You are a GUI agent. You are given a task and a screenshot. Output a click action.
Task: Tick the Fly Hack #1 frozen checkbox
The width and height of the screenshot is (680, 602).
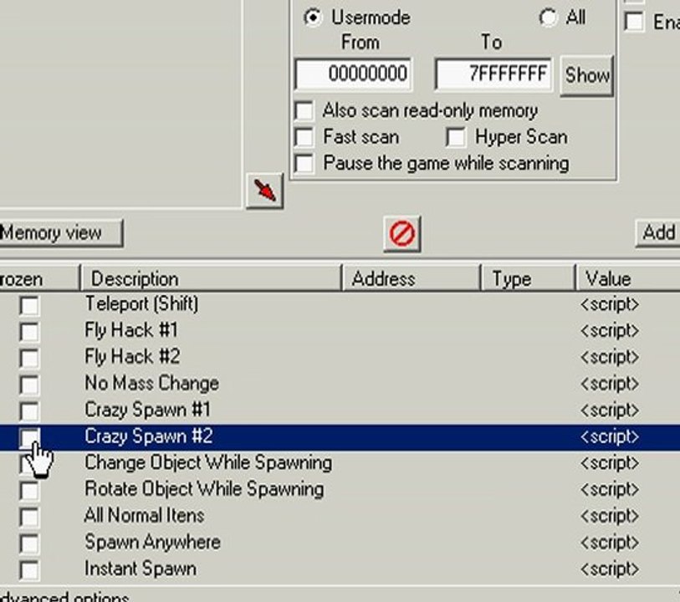[x=29, y=332]
